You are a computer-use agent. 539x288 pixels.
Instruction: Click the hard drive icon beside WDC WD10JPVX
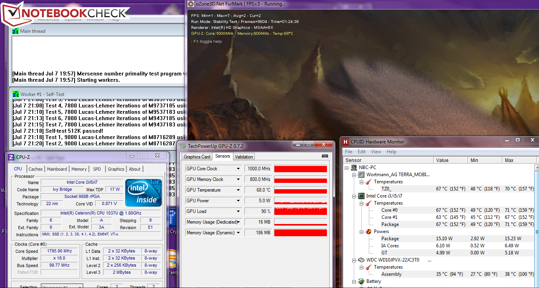coord(361,260)
